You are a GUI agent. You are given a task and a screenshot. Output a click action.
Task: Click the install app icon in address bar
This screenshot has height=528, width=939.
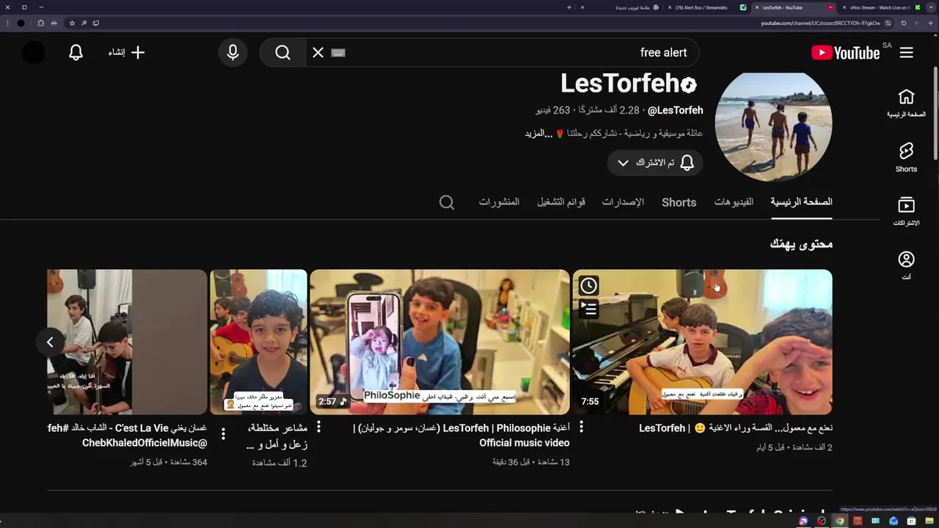[x=95, y=23]
